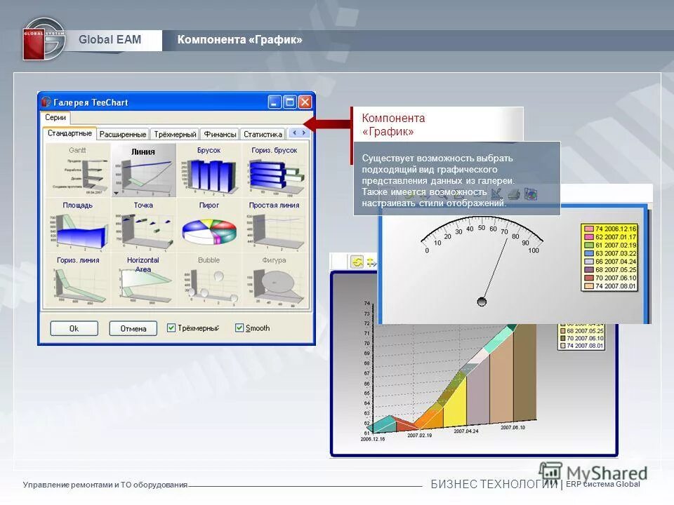Screen dimensions: 674x505
Task: Pick the Точка point chart type
Action: (143, 226)
